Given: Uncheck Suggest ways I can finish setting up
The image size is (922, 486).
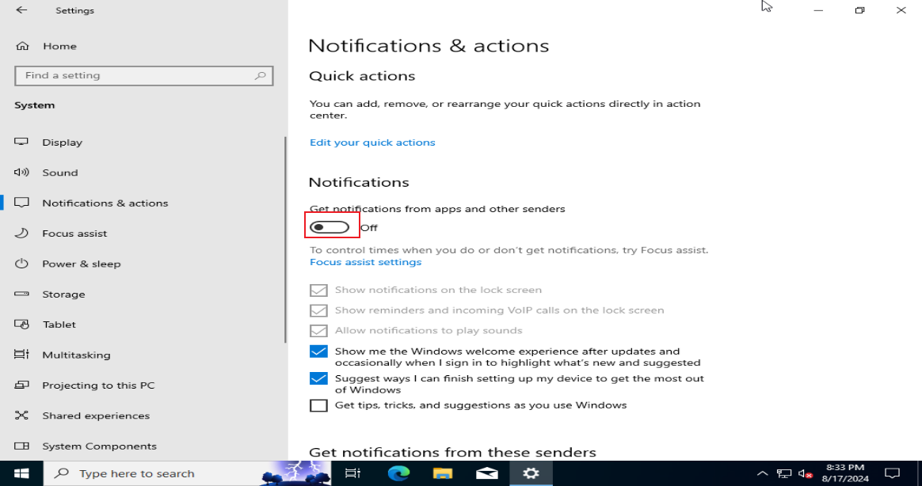Looking at the screenshot, I should click(318, 378).
